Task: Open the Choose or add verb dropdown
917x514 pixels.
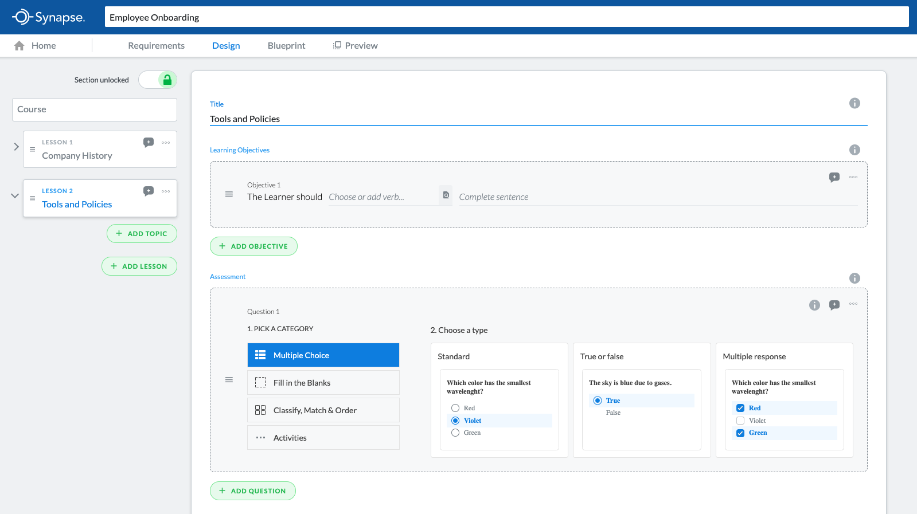Action: pyautogui.click(x=383, y=197)
